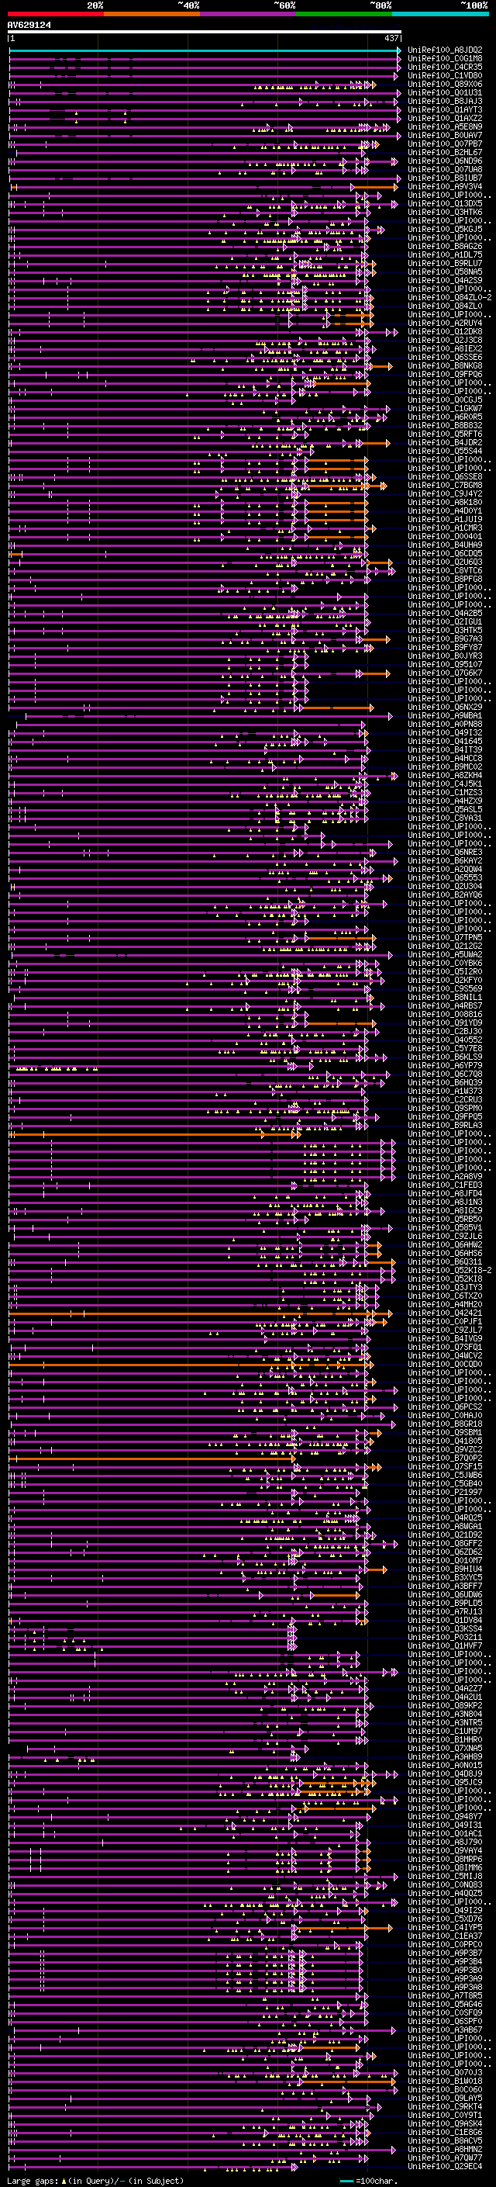
Task: Select UniRef100_B4JDR2 entry
Action: coord(445,442)
